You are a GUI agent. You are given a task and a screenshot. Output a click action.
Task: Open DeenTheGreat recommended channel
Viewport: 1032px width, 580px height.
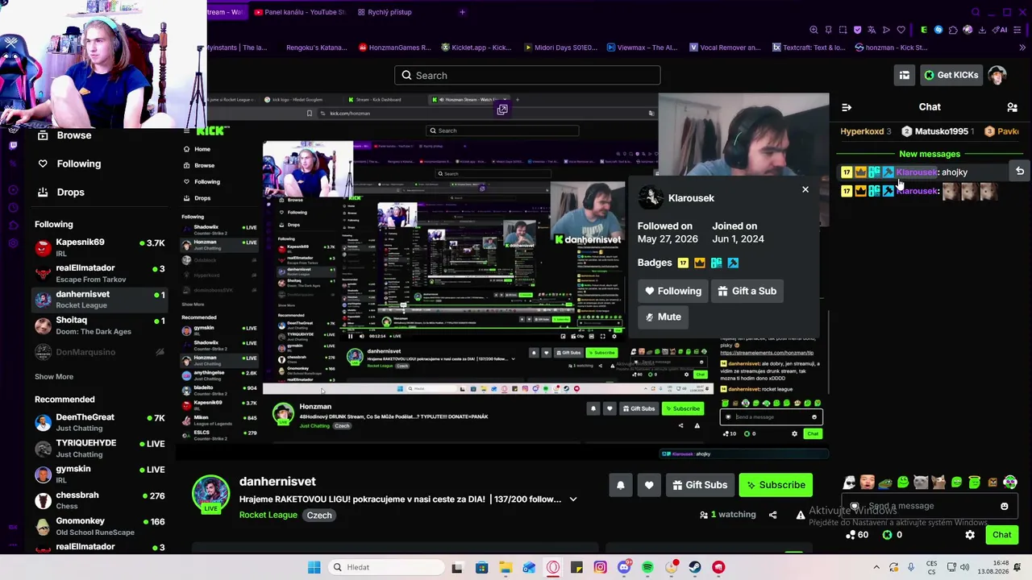[x=100, y=423]
